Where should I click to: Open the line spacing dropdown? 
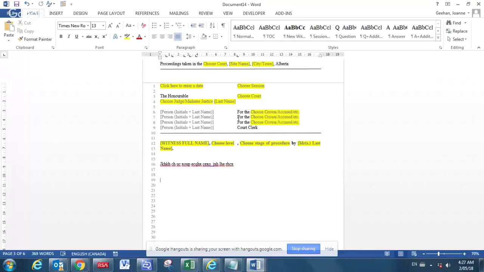pos(190,37)
